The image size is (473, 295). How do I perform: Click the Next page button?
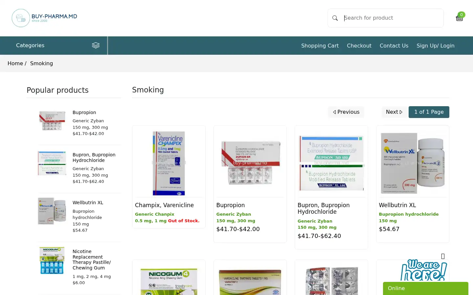394,112
